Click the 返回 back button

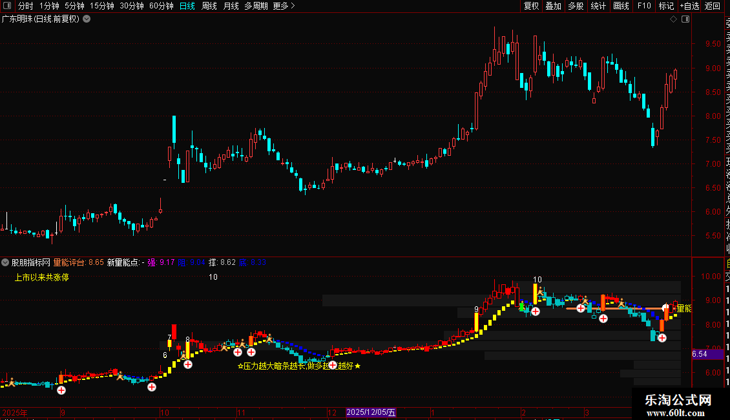713,6
